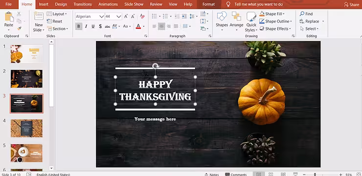Viewport: 362px width, 176px height.
Task: Switch to the Animations tab
Action: pyautogui.click(x=108, y=4)
